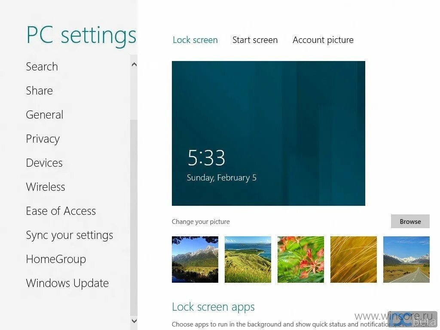Click the Browse button to pick a picture
The height and width of the screenshot is (330, 440).
pos(410,221)
